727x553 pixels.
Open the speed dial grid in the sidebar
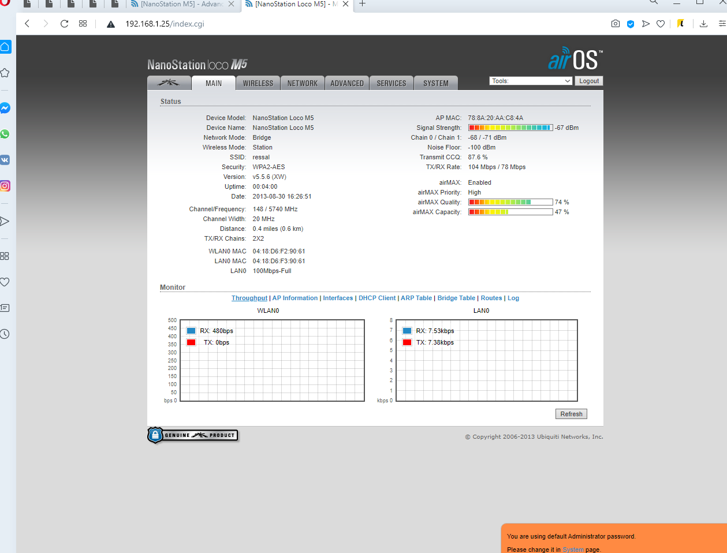pyautogui.click(x=5, y=256)
